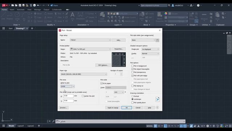Enable Plot in background checkbox
232x131 pixels.
click(x=132, y=66)
